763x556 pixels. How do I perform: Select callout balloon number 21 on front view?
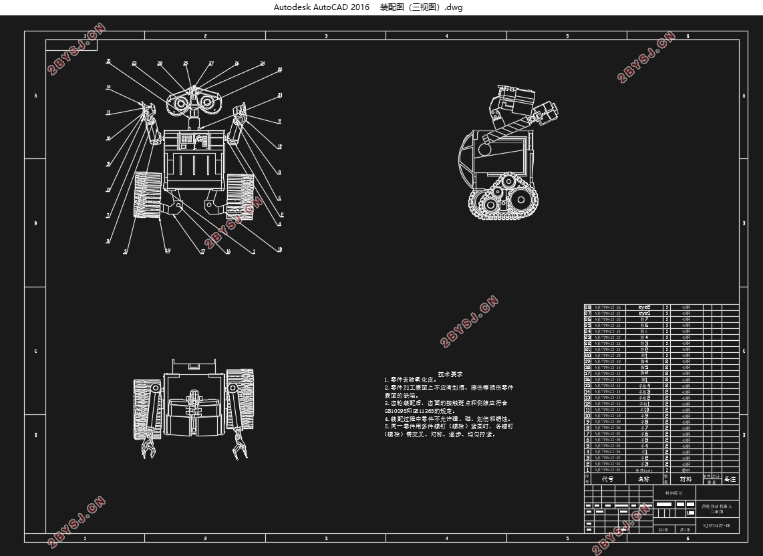(x=108, y=61)
